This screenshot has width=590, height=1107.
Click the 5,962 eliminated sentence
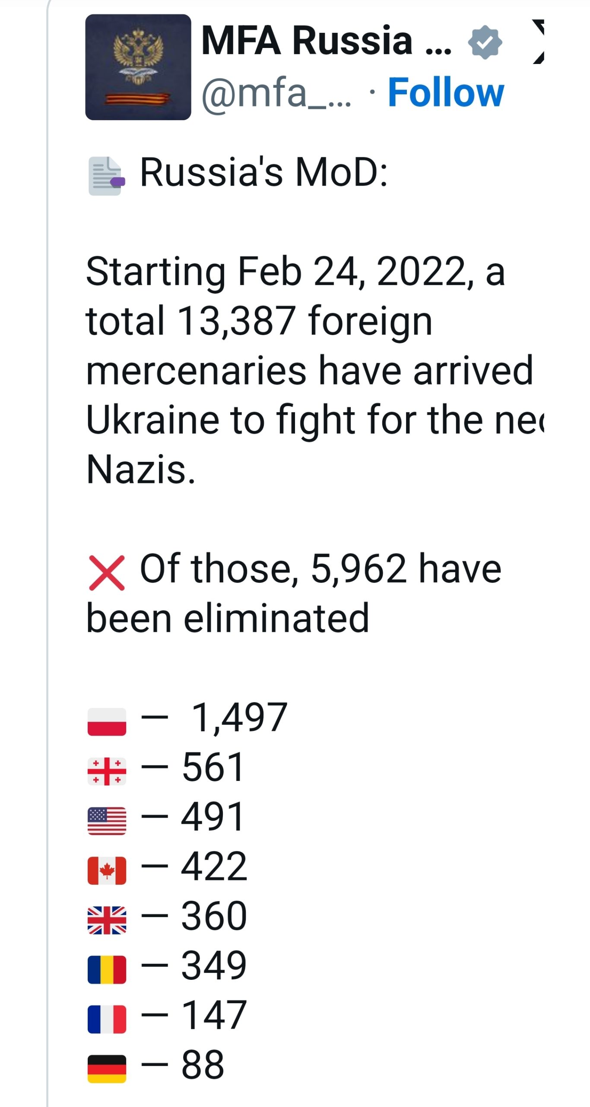pos(294,593)
